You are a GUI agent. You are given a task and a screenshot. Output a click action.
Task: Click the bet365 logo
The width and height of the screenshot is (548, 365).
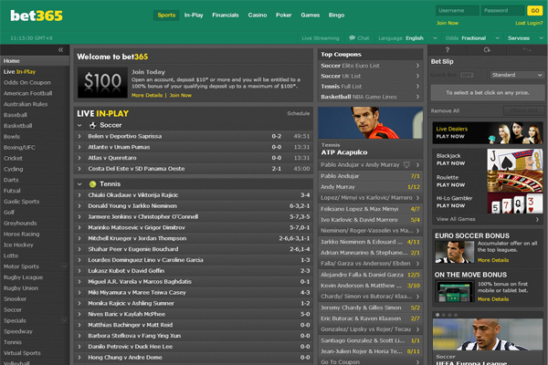(37, 16)
